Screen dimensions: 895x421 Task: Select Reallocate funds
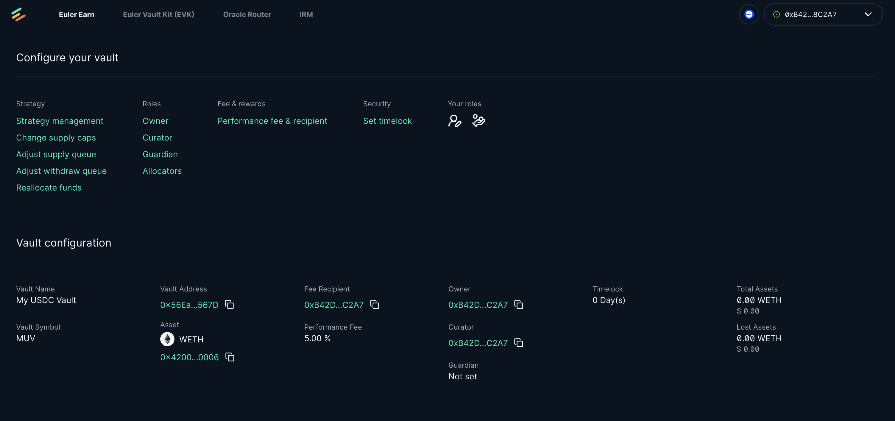click(x=49, y=188)
